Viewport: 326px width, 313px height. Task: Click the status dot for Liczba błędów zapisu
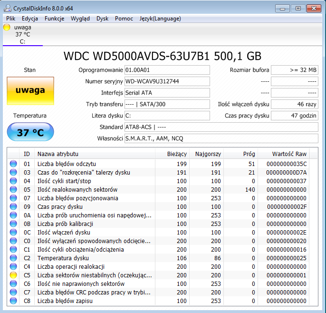(x=13, y=301)
